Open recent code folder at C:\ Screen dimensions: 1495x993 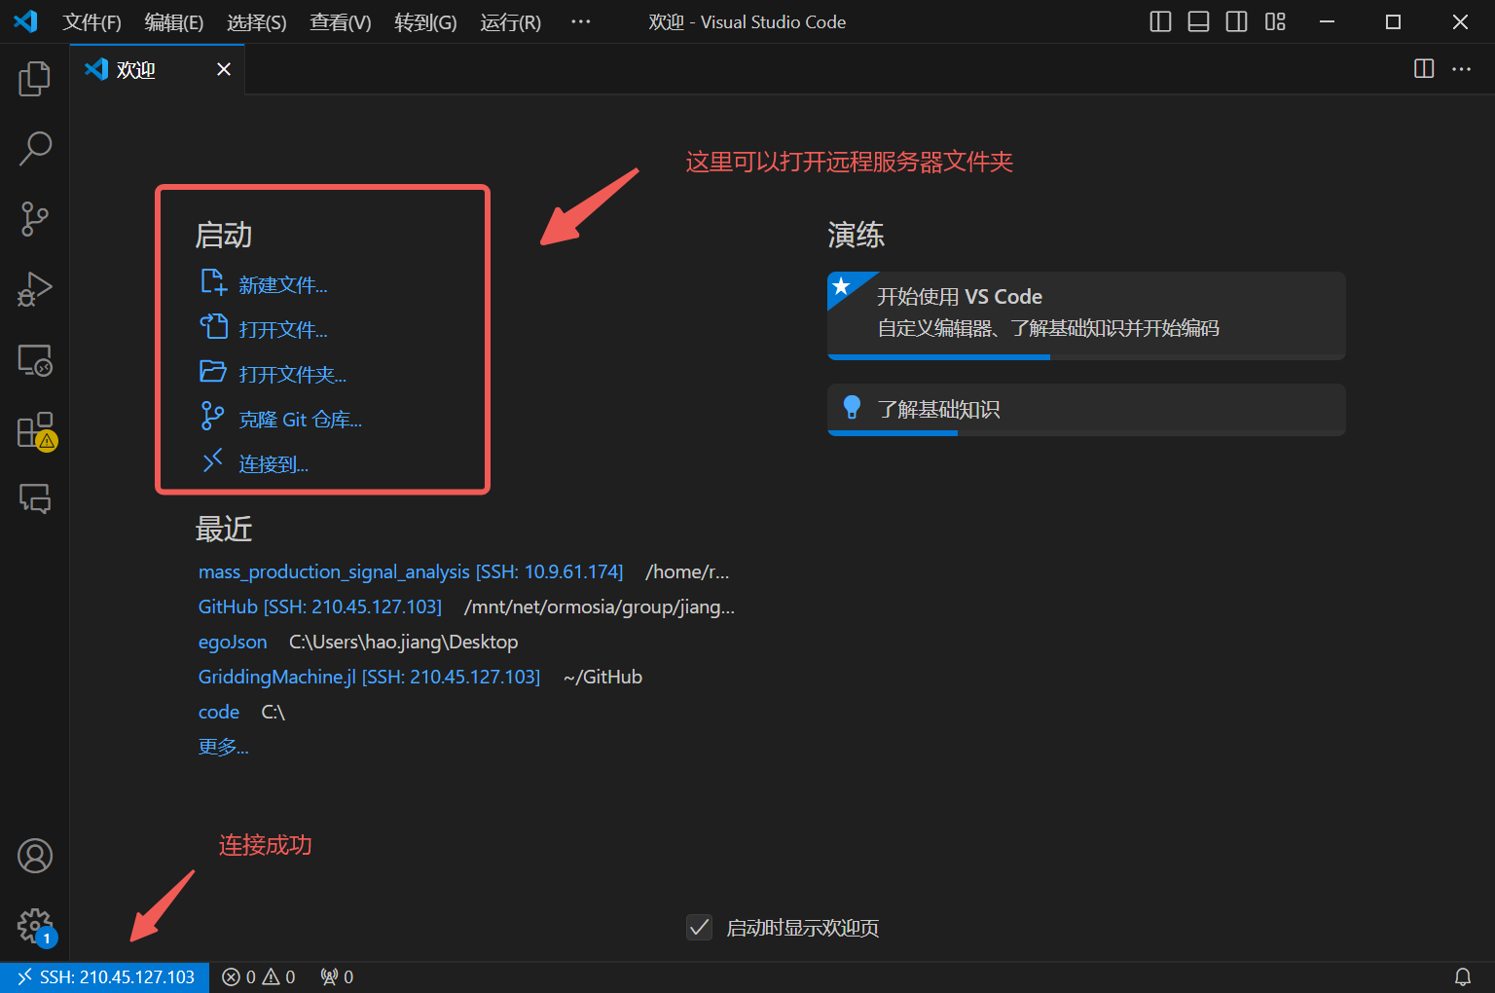click(219, 712)
